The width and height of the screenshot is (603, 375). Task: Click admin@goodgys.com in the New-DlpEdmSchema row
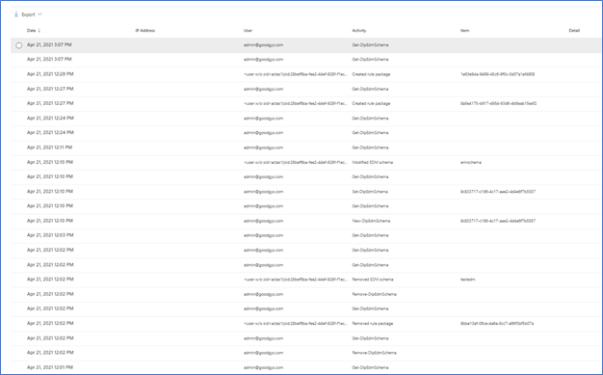pos(263,221)
